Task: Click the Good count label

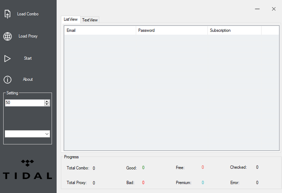Action: pyautogui.click(x=132, y=168)
